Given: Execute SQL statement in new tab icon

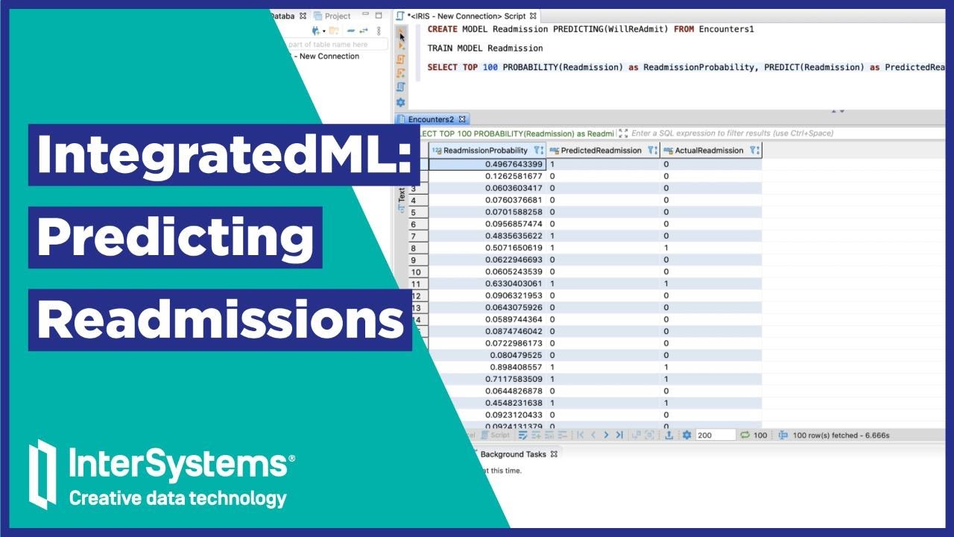Looking at the screenshot, I should [401, 45].
